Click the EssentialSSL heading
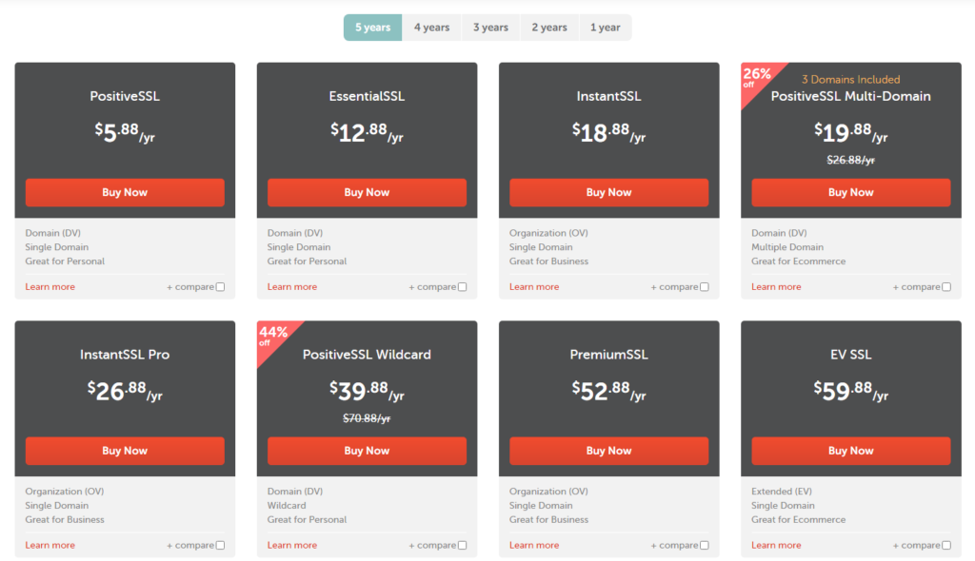 click(367, 96)
